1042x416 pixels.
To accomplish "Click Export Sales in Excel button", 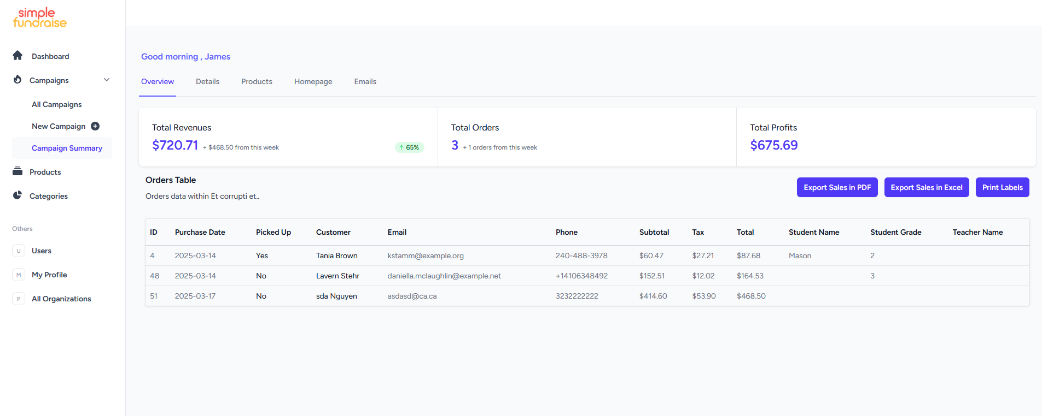I will [927, 187].
